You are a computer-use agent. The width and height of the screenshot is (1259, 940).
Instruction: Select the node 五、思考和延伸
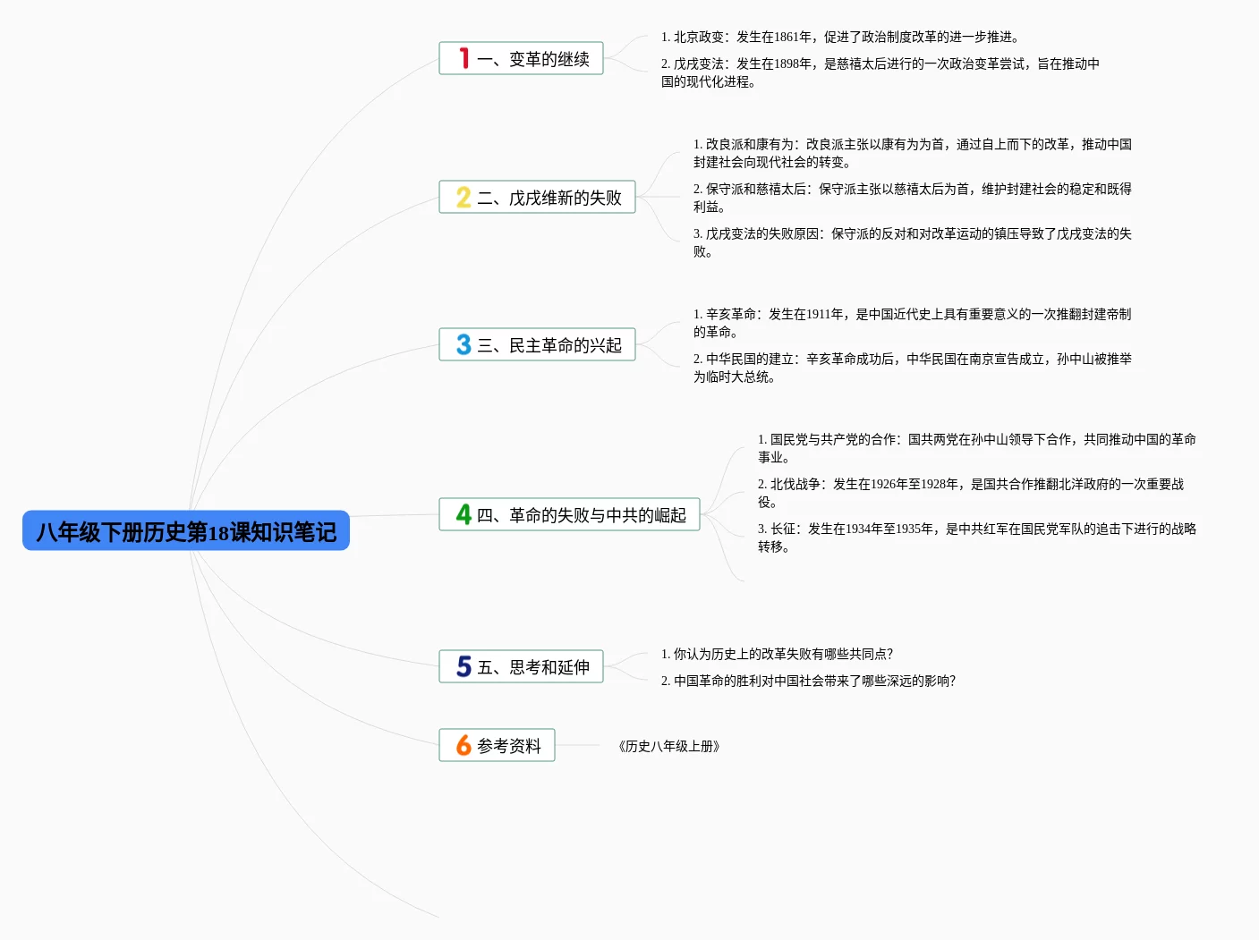521,666
